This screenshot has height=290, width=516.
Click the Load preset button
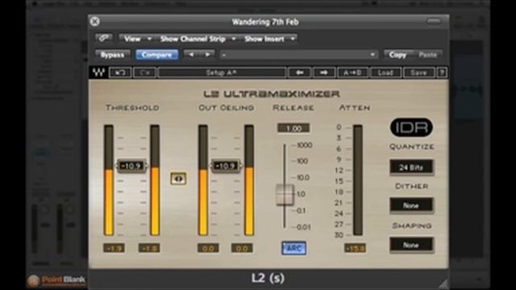point(385,72)
